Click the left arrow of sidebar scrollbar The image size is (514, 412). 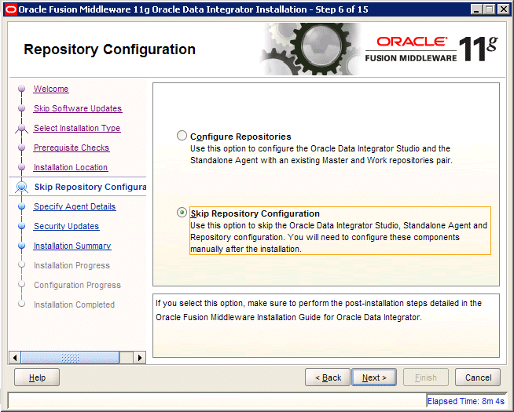14,358
